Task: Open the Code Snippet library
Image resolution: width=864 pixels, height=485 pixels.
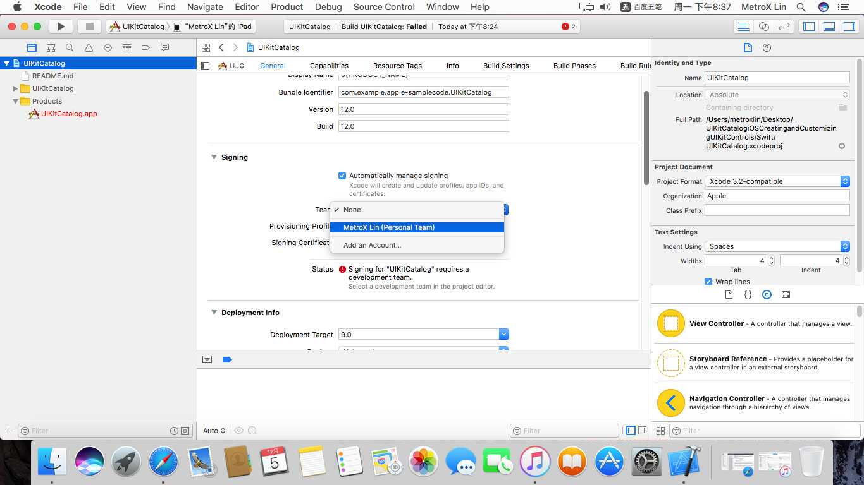Action: pos(748,295)
